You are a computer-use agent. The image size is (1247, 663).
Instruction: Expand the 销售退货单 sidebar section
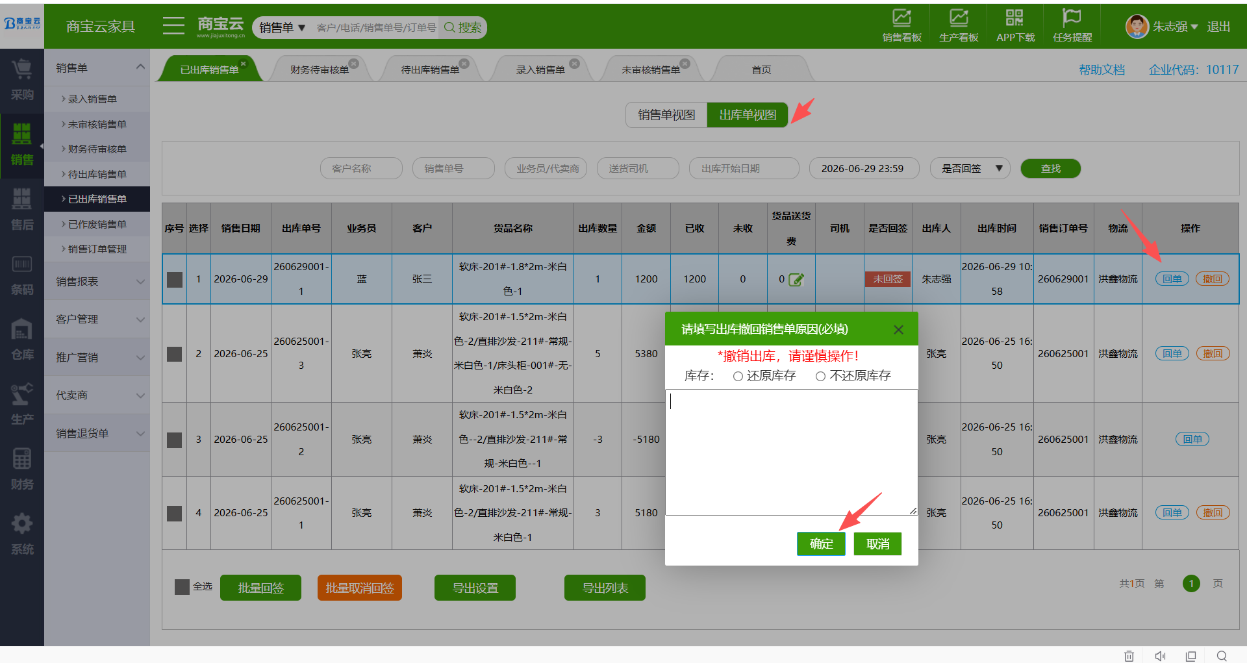click(x=140, y=433)
